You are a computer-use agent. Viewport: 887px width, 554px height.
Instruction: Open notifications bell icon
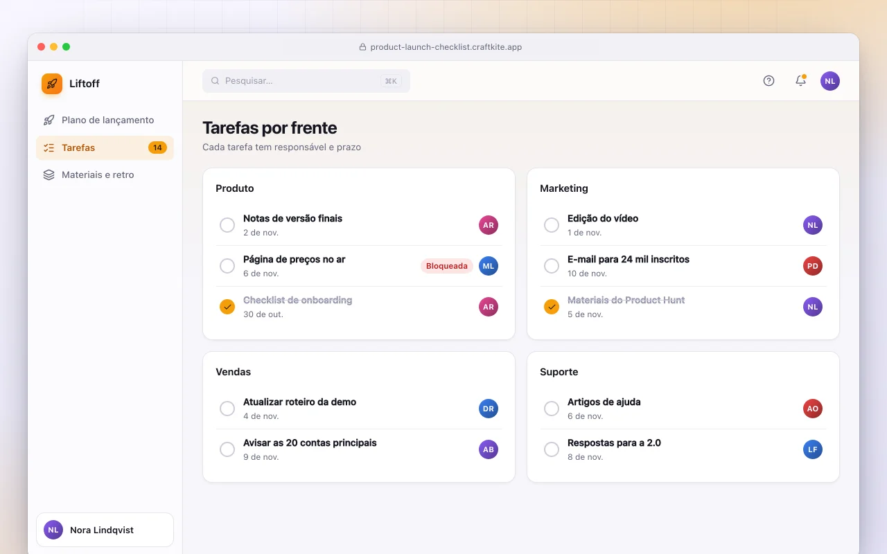[x=800, y=81]
